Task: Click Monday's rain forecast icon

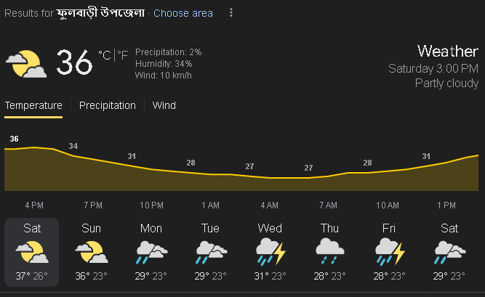Action: pyautogui.click(x=151, y=252)
